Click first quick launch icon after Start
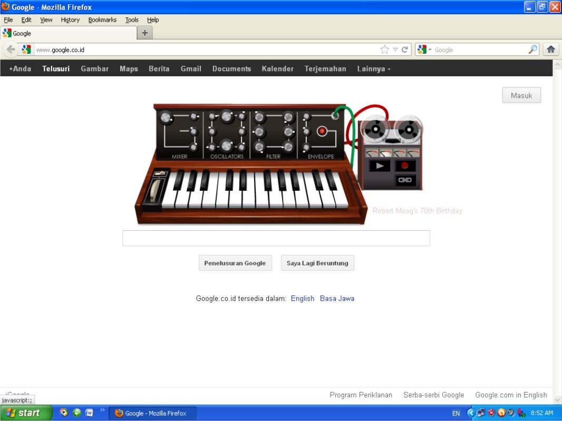The height and width of the screenshot is (421, 562). pos(63,413)
